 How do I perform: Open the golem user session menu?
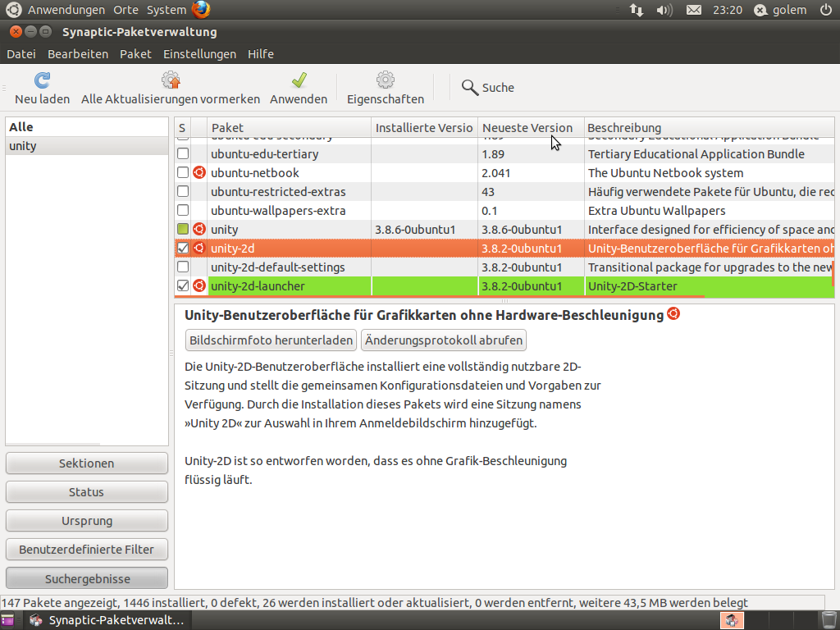click(x=783, y=10)
